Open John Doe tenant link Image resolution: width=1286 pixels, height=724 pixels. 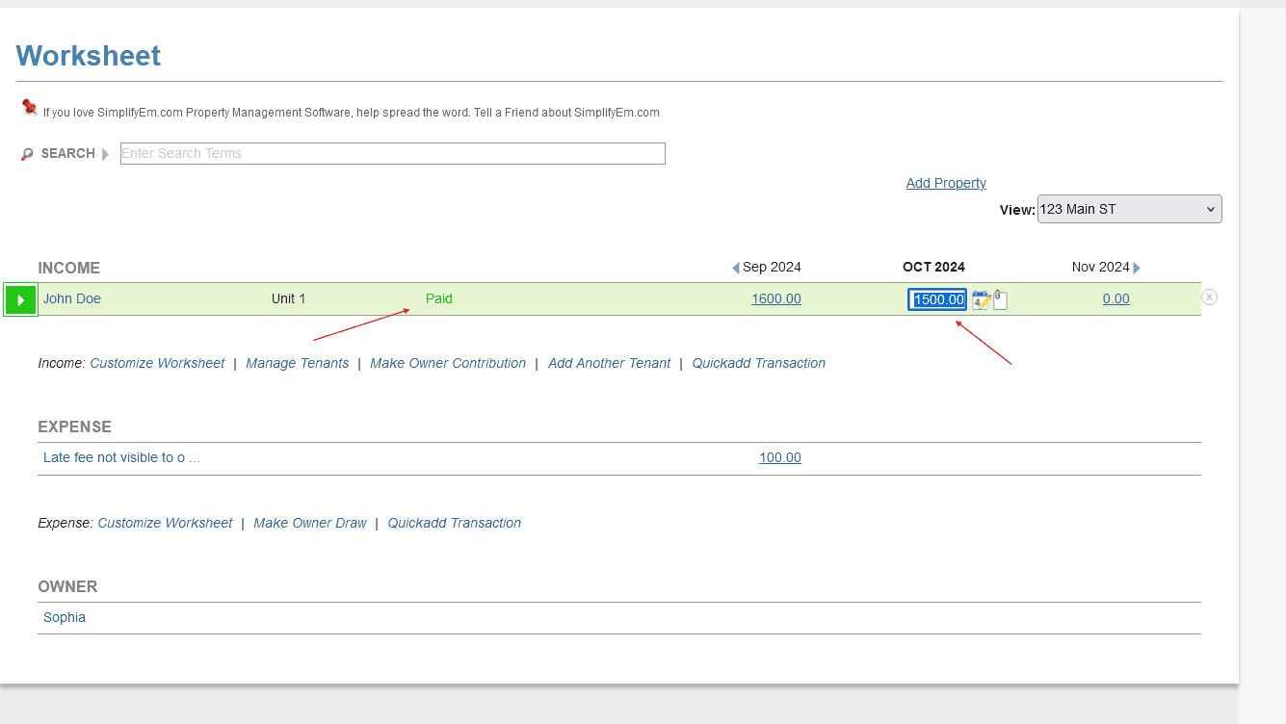click(x=72, y=298)
